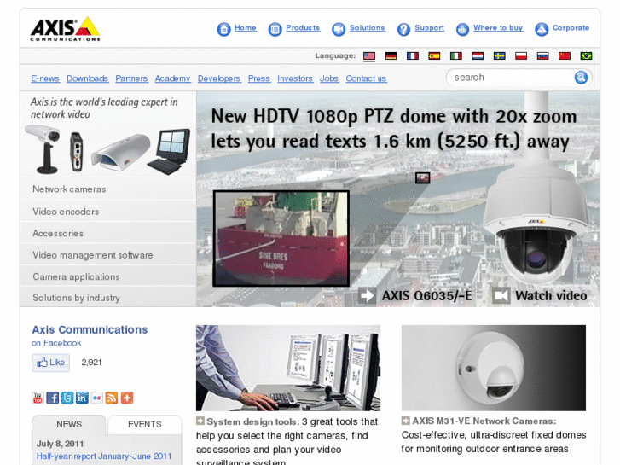620x465 pixels.
Task: Open Solutions by industry in the sidebar
Action: [x=108, y=297]
